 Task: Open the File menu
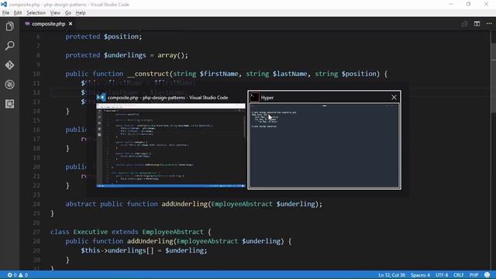[x=5, y=13]
